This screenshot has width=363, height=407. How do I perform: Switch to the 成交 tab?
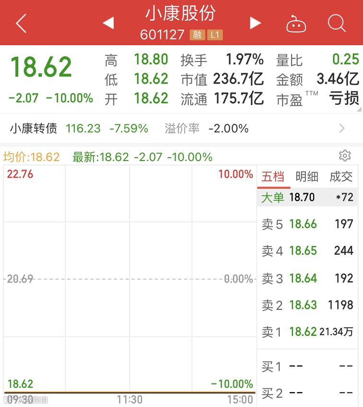point(341,177)
